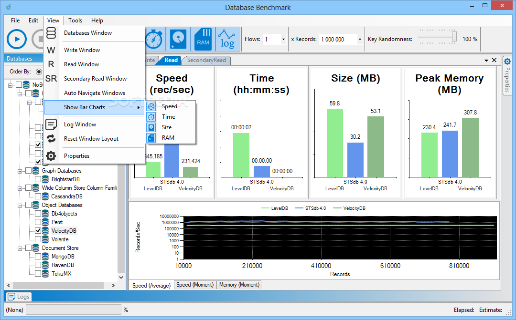
Task: Open the Edit menu
Action: [33, 21]
